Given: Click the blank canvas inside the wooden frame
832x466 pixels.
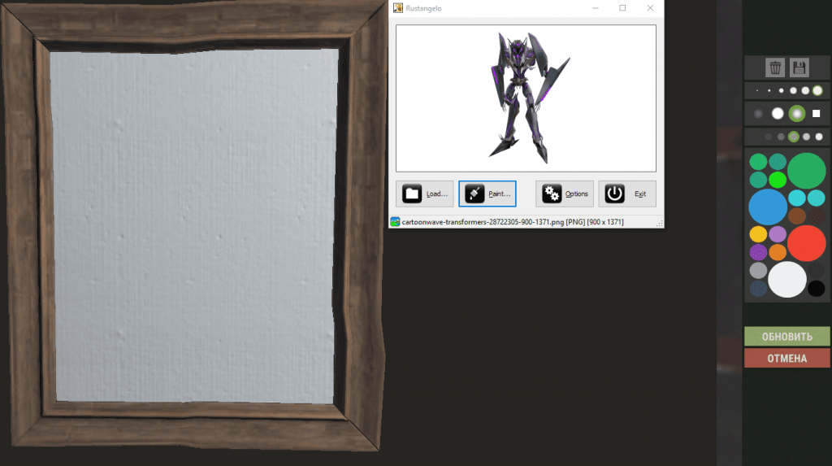Looking at the screenshot, I should point(195,226).
